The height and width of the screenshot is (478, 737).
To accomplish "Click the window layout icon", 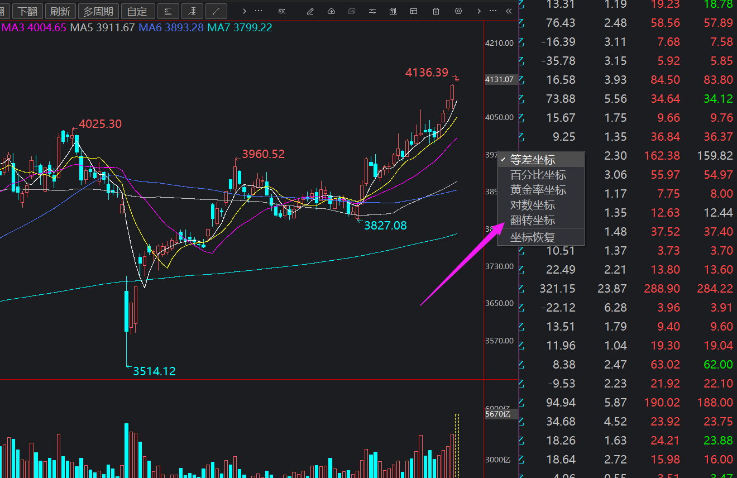I will click(414, 11).
